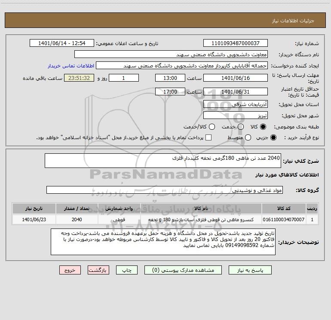Click the buyer notes text area

coord(163,242)
